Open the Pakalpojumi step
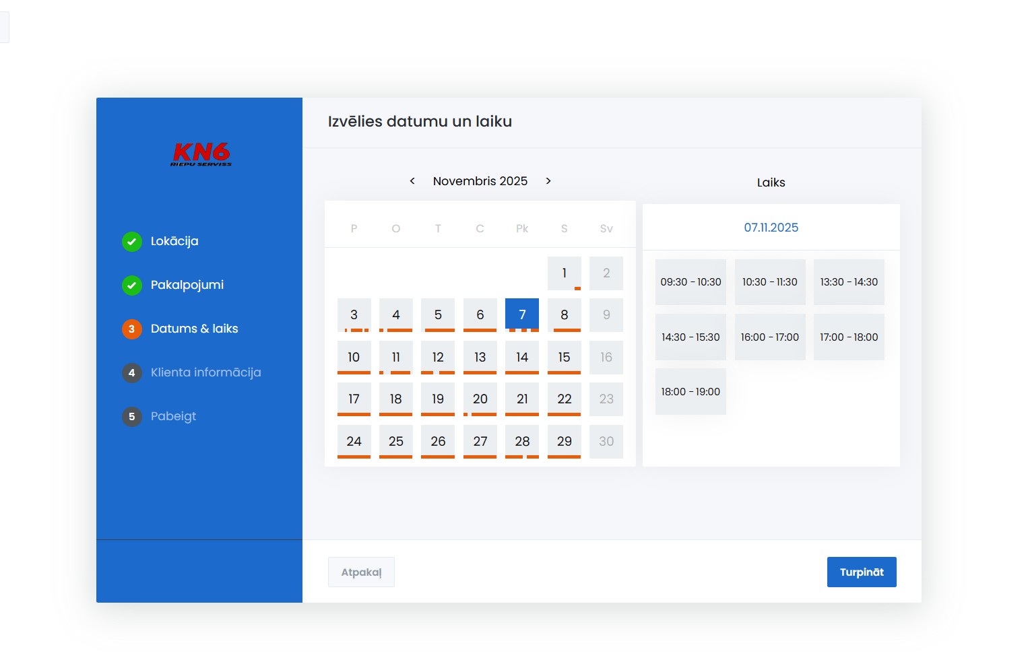 [x=187, y=285]
